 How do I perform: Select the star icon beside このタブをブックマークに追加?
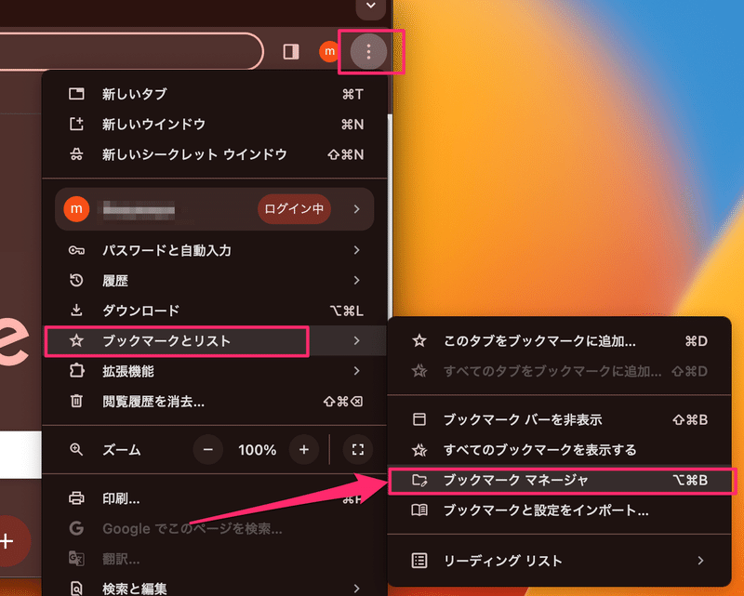point(419,340)
